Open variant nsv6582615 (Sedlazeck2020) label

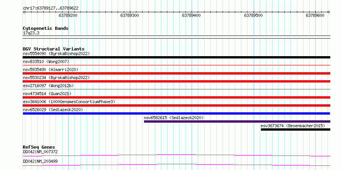(x=174, y=118)
